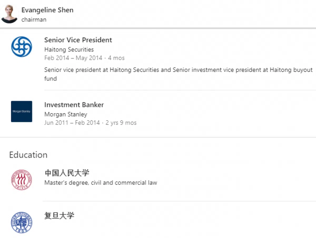Click the "chairman" headline text
This screenshot has width=316, height=238.
pos(34,20)
